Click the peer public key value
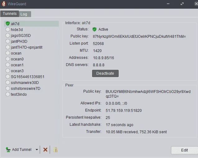198x158 pixels. tap(148, 94)
